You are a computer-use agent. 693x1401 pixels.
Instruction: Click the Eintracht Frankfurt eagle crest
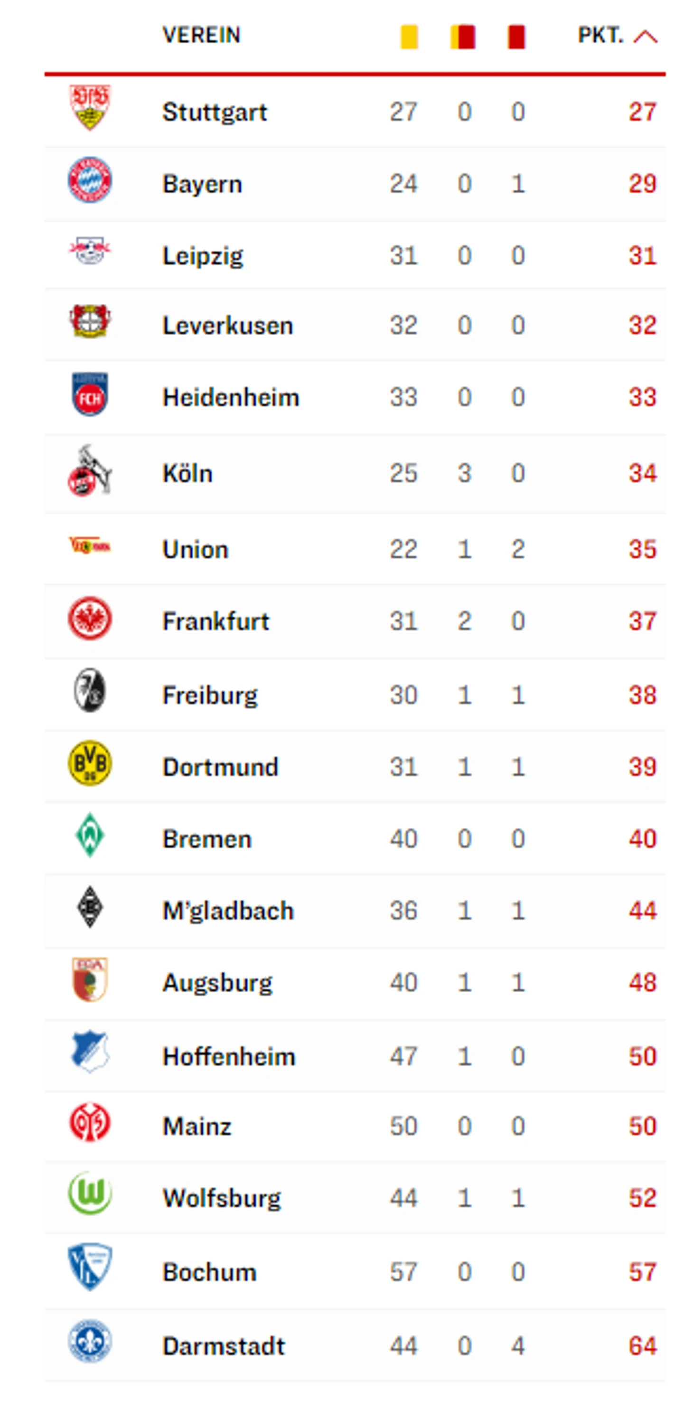click(90, 619)
